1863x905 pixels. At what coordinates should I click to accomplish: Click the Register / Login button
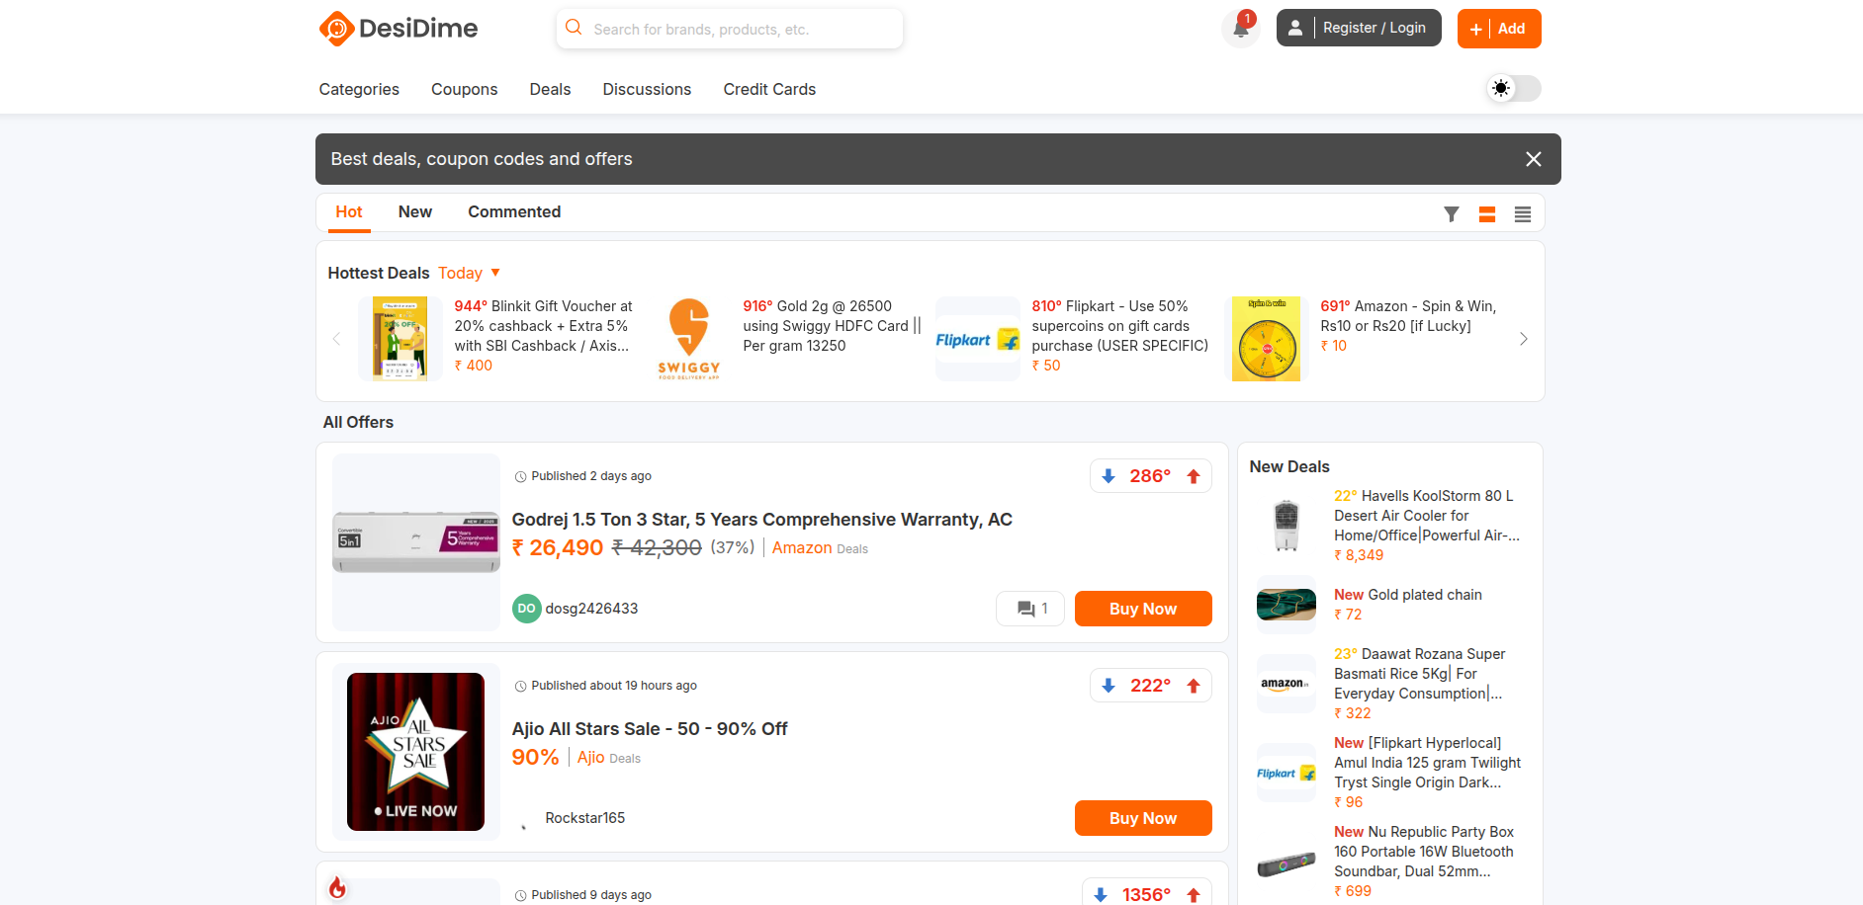(1358, 29)
